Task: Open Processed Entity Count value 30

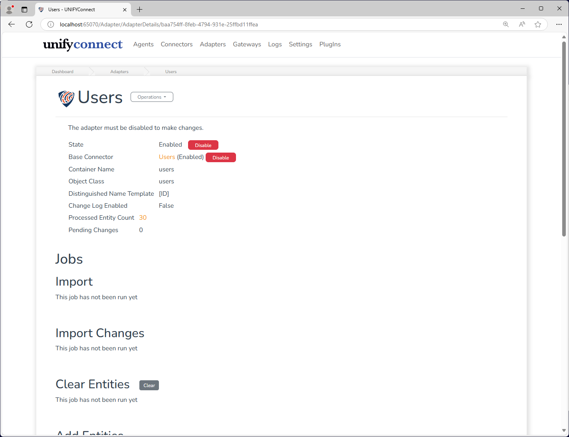Action: pyautogui.click(x=143, y=218)
